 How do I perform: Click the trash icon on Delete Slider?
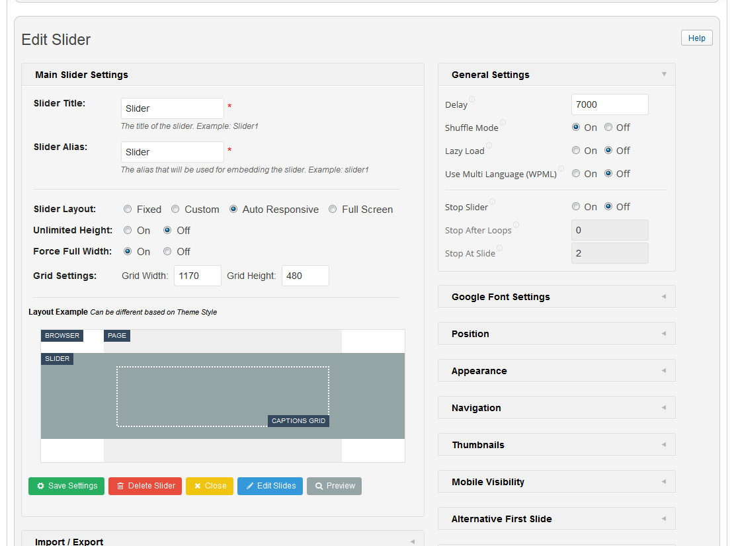[x=120, y=486]
